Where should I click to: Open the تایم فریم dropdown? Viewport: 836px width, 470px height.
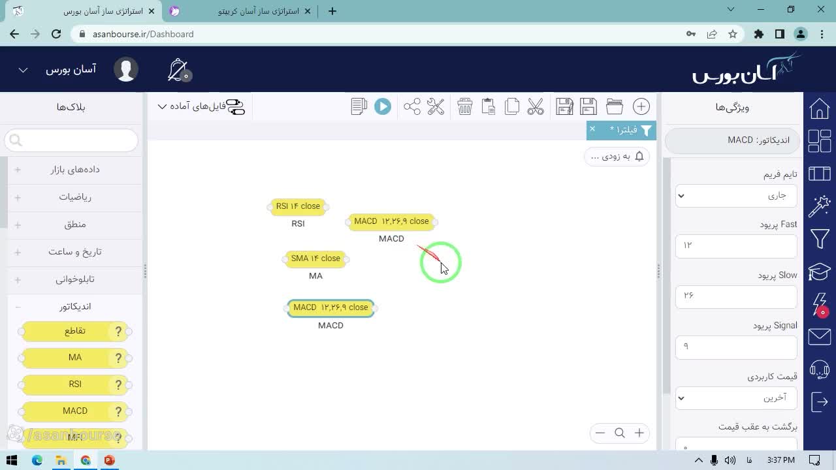click(736, 195)
